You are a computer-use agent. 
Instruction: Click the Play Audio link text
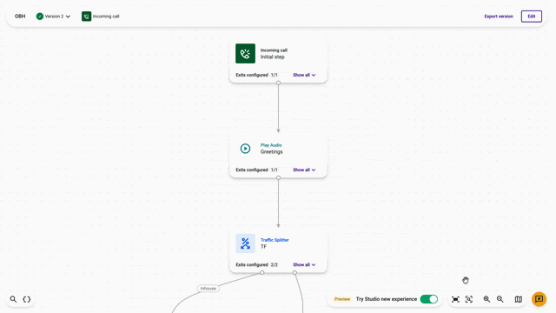point(271,145)
